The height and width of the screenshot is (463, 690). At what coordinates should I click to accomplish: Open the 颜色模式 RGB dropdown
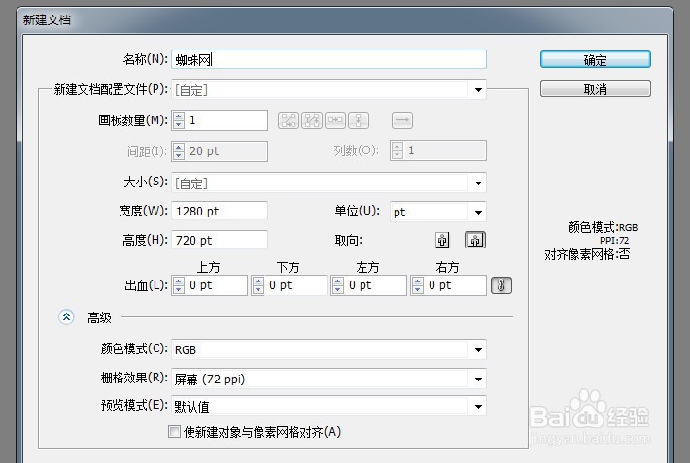pos(328,350)
